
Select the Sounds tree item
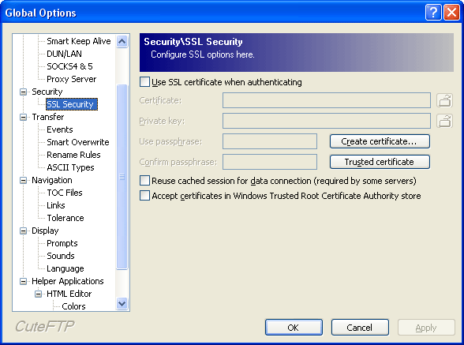(x=61, y=256)
